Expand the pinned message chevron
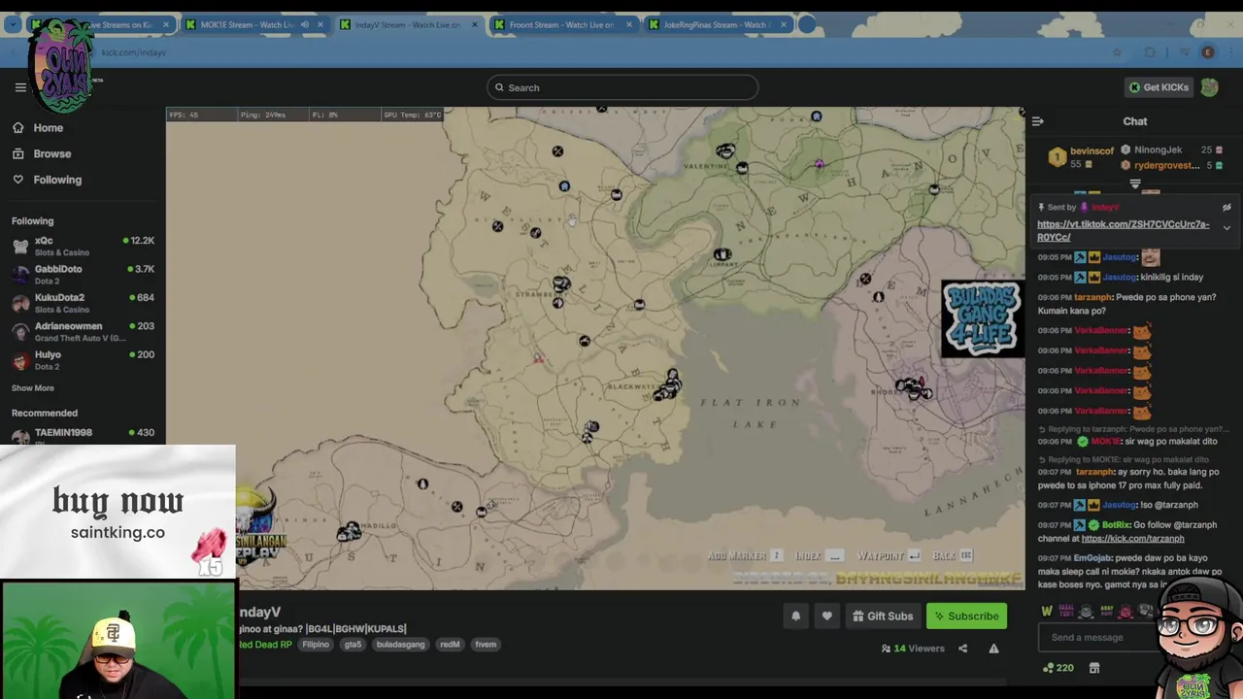This screenshot has height=699, width=1243. (x=1226, y=228)
